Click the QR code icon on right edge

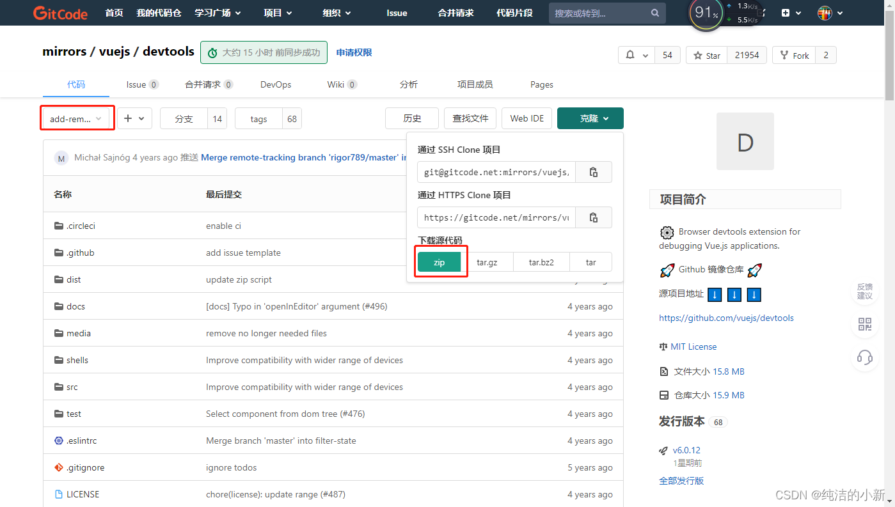coord(864,324)
